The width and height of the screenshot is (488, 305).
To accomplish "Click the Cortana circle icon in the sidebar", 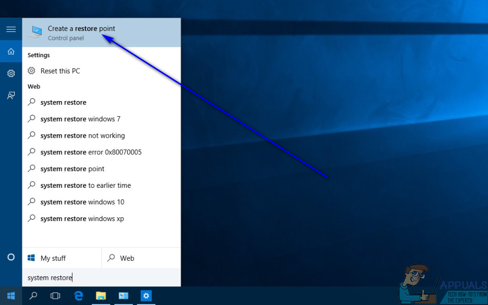I will 11,257.
